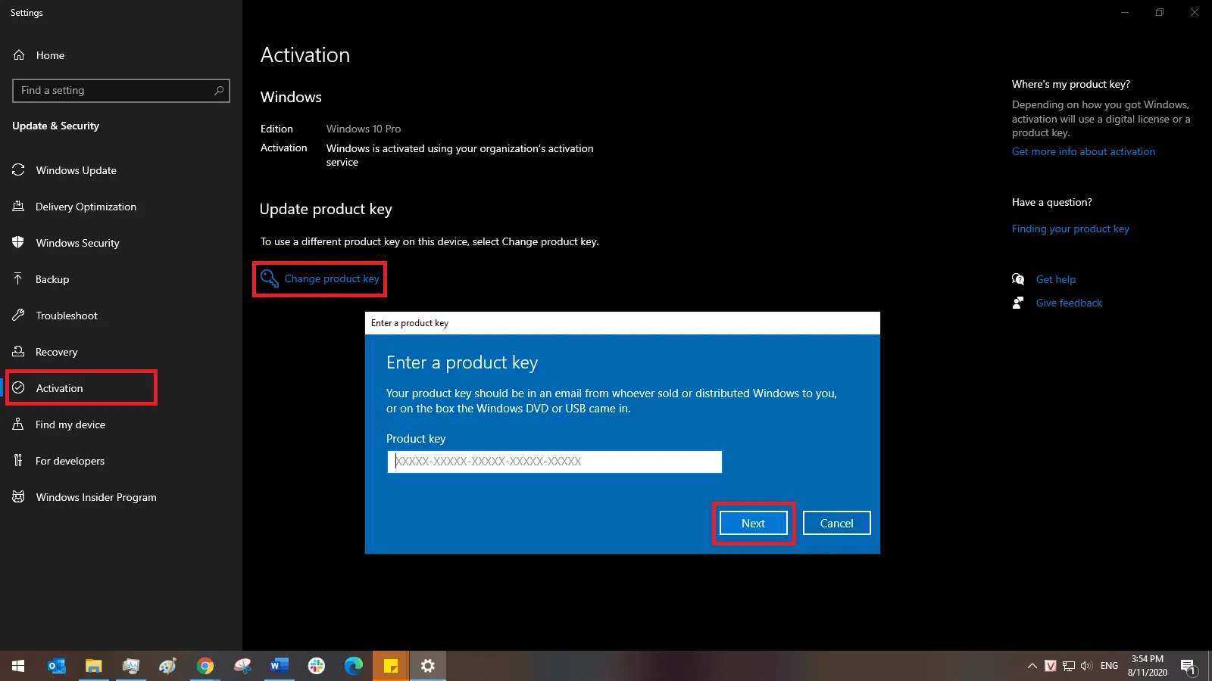Click the Give feedback link
This screenshot has width=1212, height=681.
1069,303
